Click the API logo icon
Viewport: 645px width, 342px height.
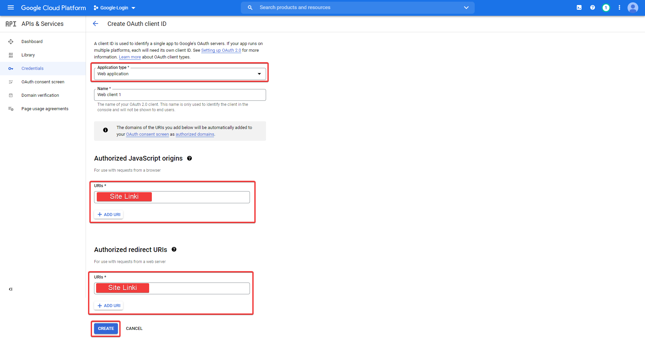pos(11,24)
